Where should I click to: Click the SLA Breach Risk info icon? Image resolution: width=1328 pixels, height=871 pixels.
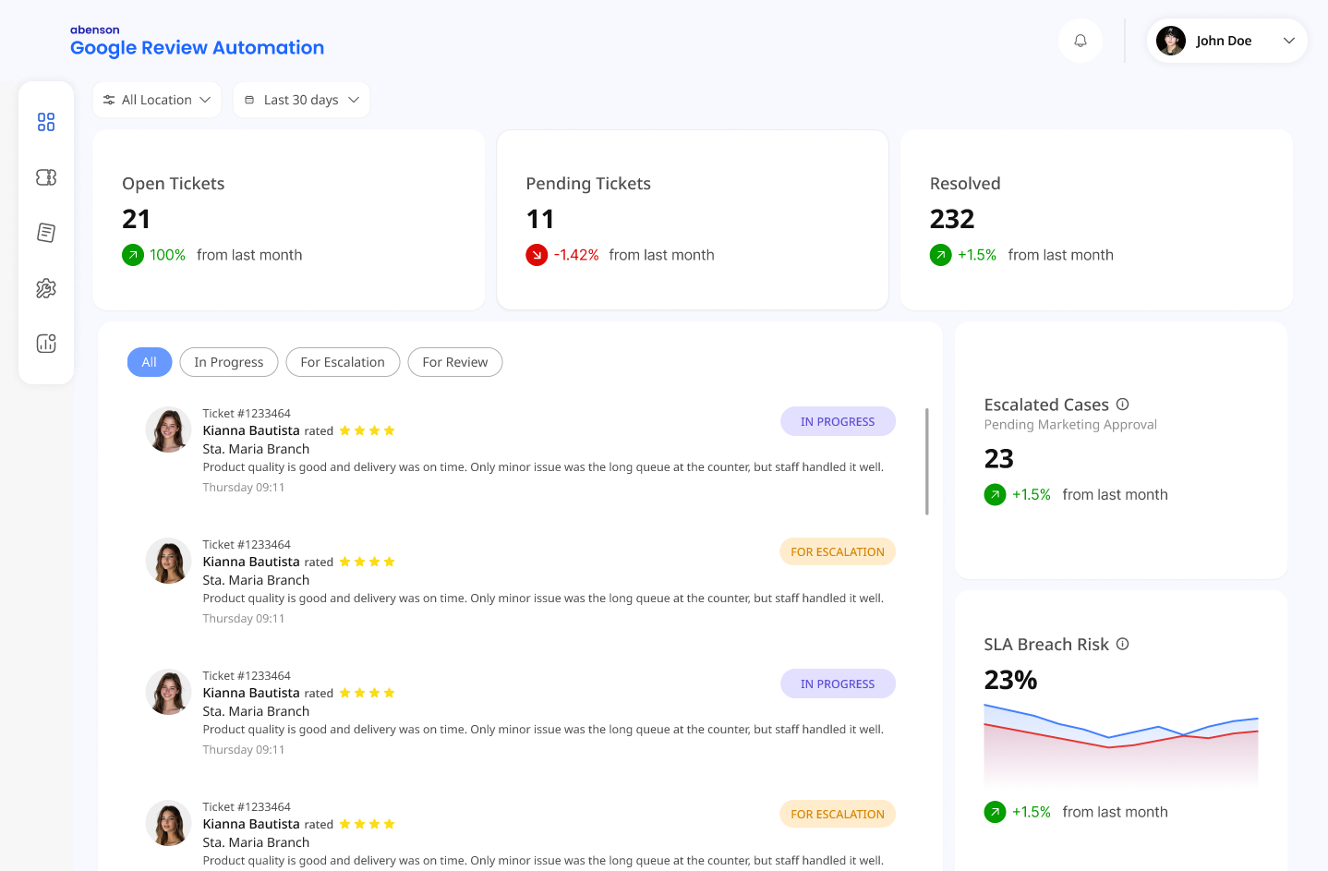point(1123,645)
